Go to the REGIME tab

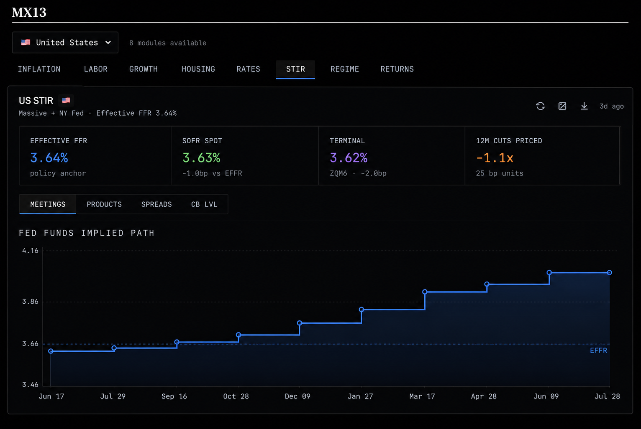[x=345, y=69]
